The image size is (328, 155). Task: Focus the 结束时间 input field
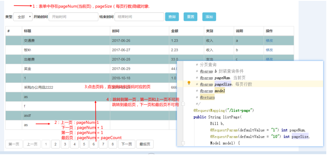(139, 17)
